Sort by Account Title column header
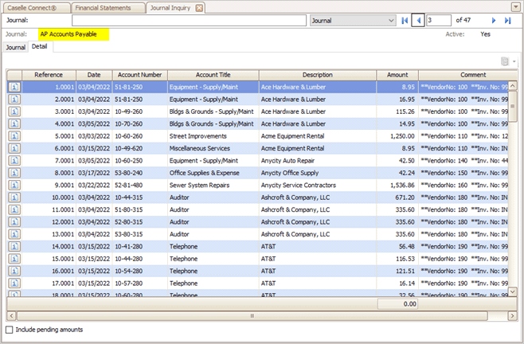The image size is (524, 344). pos(213,75)
